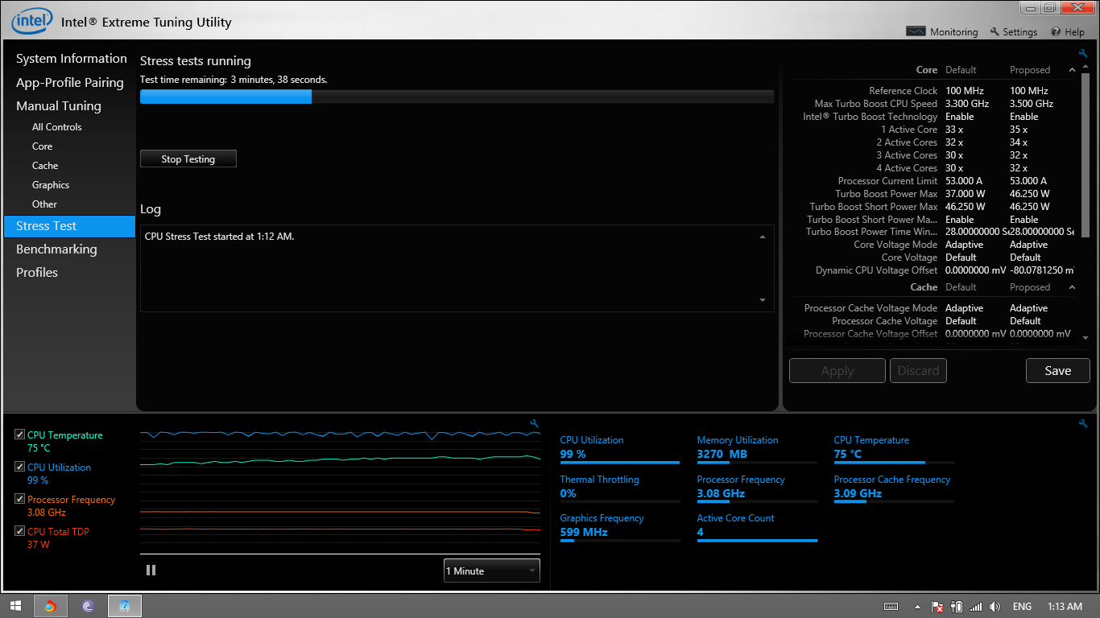Open the Benchmarking page
The width and height of the screenshot is (1100, 618).
[56, 249]
